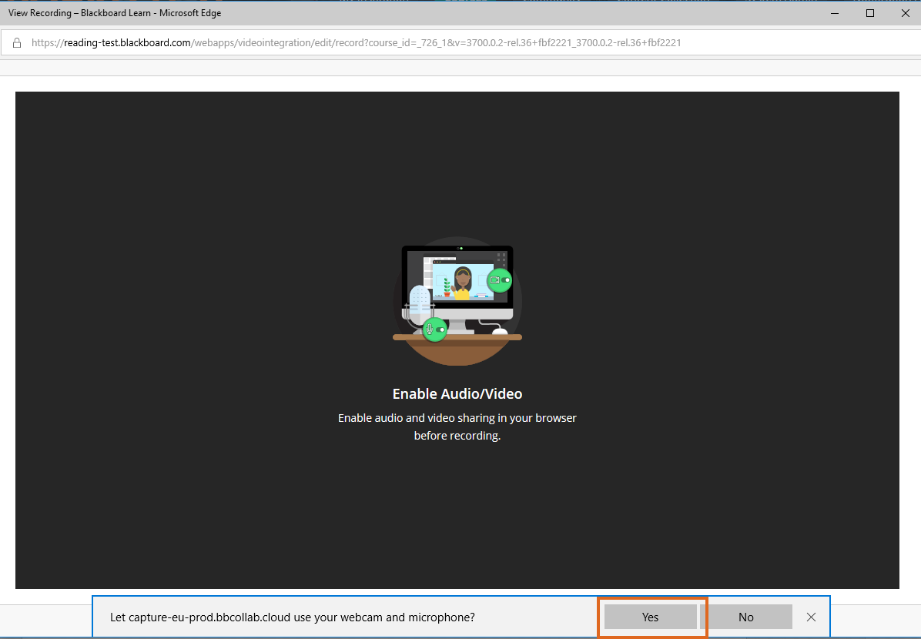Click Yes to allow webcam and microphone
The width and height of the screenshot is (921, 639).
click(650, 617)
